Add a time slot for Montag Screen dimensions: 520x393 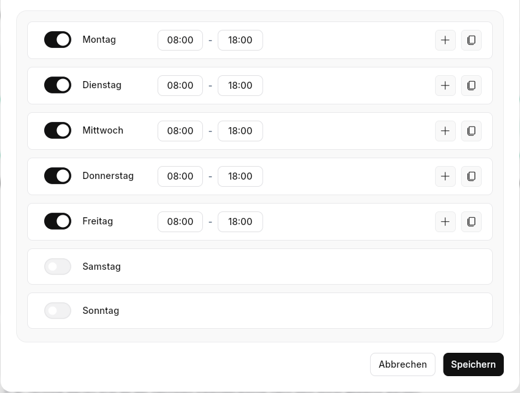pyautogui.click(x=445, y=40)
